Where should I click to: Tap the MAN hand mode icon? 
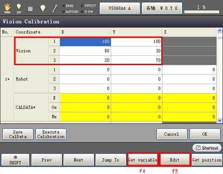click(7, 8)
